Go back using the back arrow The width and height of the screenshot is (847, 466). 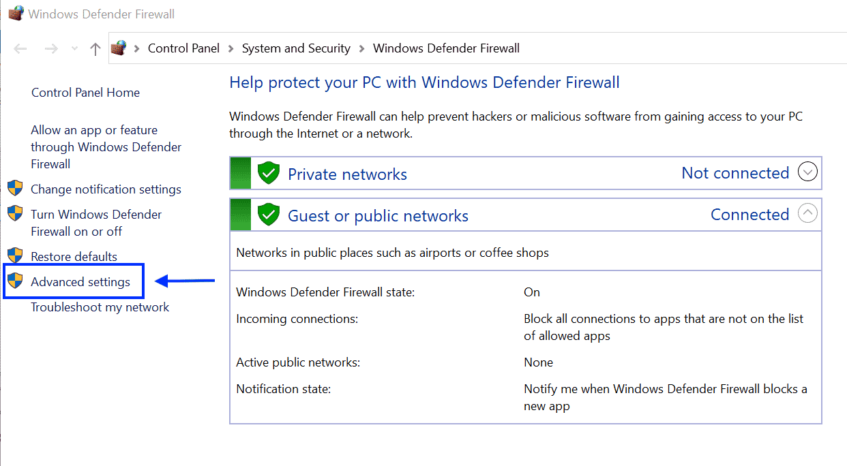20,48
